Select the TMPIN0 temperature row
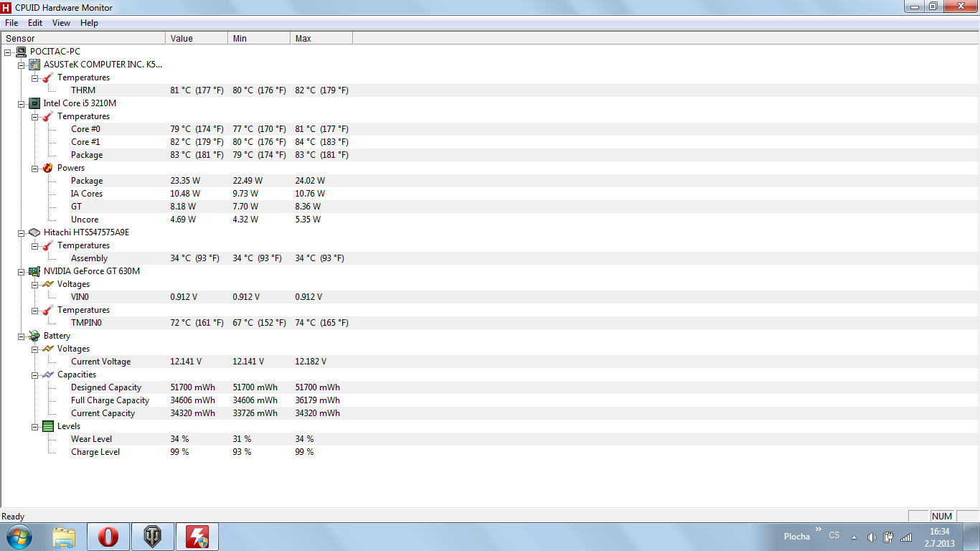The width and height of the screenshot is (980, 551). point(490,323)
